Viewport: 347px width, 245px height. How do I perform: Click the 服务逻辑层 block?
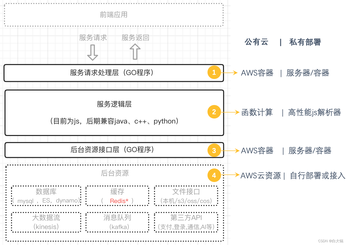(x=114, y=112)
